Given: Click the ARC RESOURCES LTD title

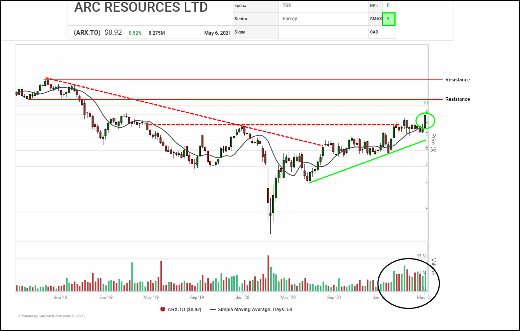Looking at the screenshot, I should pos(141,8).
